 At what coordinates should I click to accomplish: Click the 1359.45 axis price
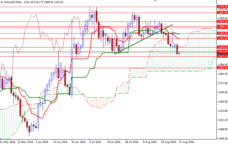(x=223, y=18)
